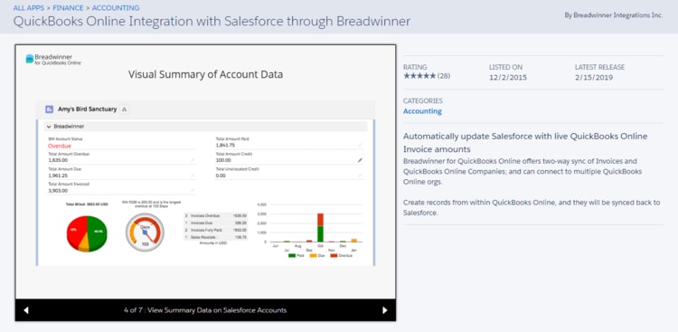678x332 pixels.
Task: Click the Invoices Fully Paid row
Action: (216, 231)
